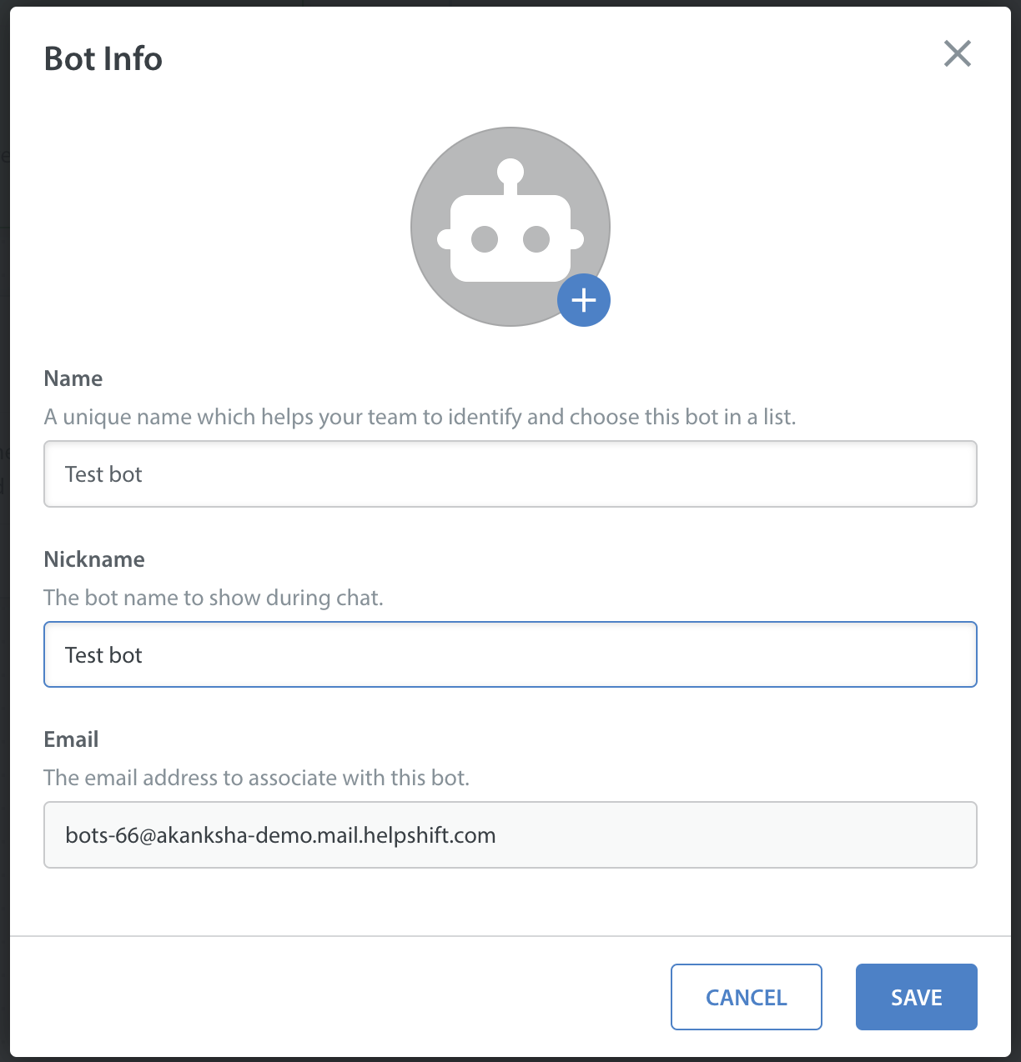Click the robot avatar's antenna
1021x1062 pixels.
pos(510,177)
